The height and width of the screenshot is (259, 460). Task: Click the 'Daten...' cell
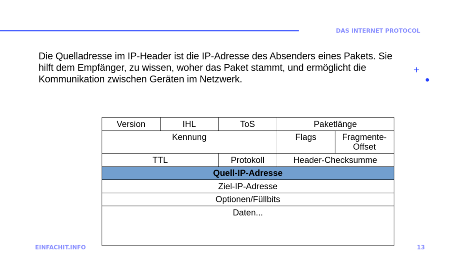[248, 226]
